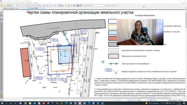Screen dimensions: 187x105
Task: Open the Windows Start menu
Action: click(x=2, y=103)
